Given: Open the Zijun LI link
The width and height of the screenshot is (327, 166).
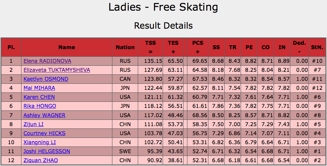Looking at the screenshot, I should coord(33,124).
